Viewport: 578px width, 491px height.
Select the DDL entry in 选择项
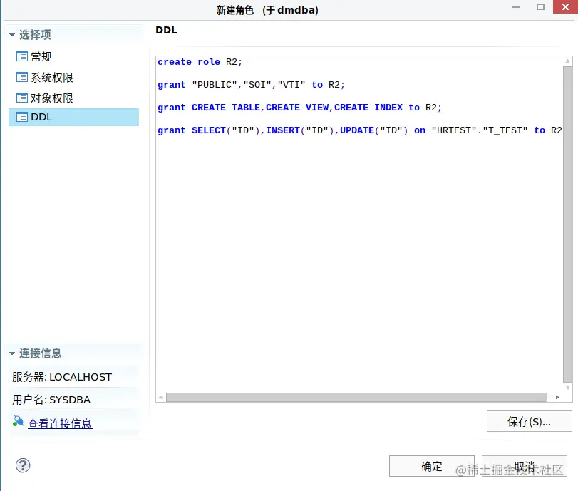coord(41,117)
